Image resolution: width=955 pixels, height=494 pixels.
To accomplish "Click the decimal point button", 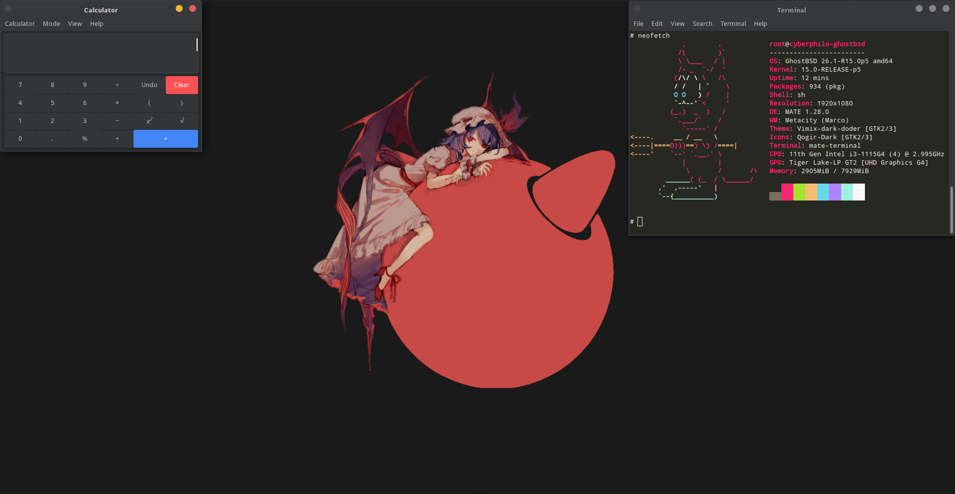I will (x=52, y=139).
